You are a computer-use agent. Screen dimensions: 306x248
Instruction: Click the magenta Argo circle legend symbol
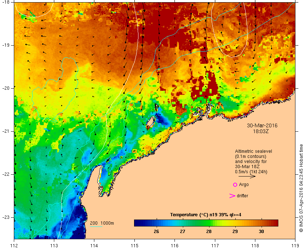(235, 185)
